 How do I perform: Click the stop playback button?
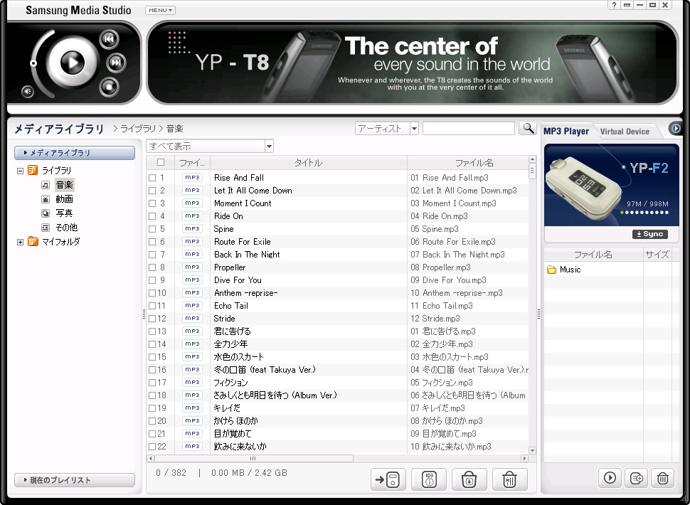(109, 87)
